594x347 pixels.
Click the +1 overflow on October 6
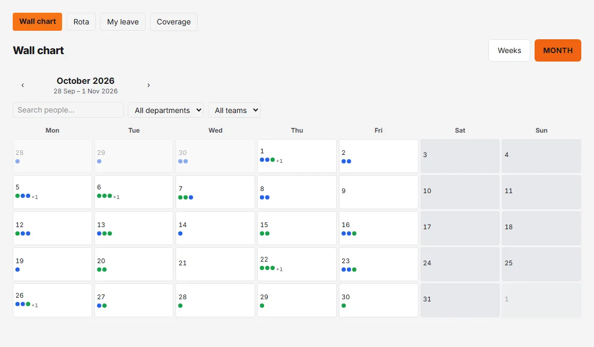pos(116,197)
